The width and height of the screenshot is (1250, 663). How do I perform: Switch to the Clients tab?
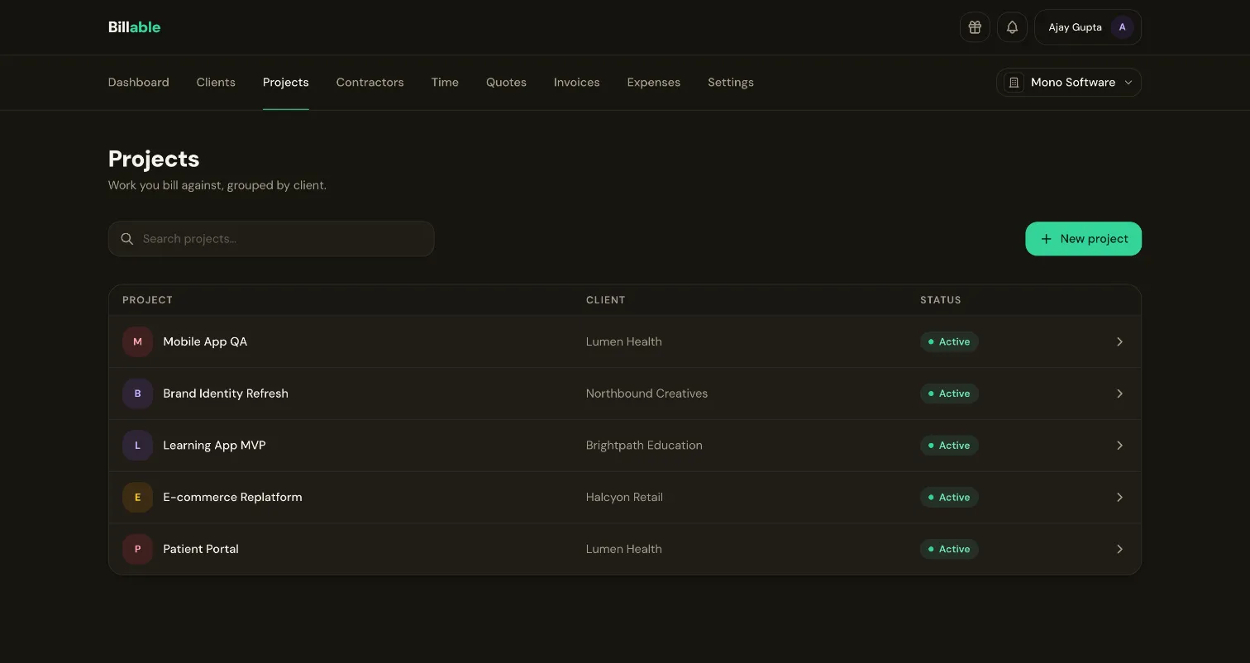point(216,83)
